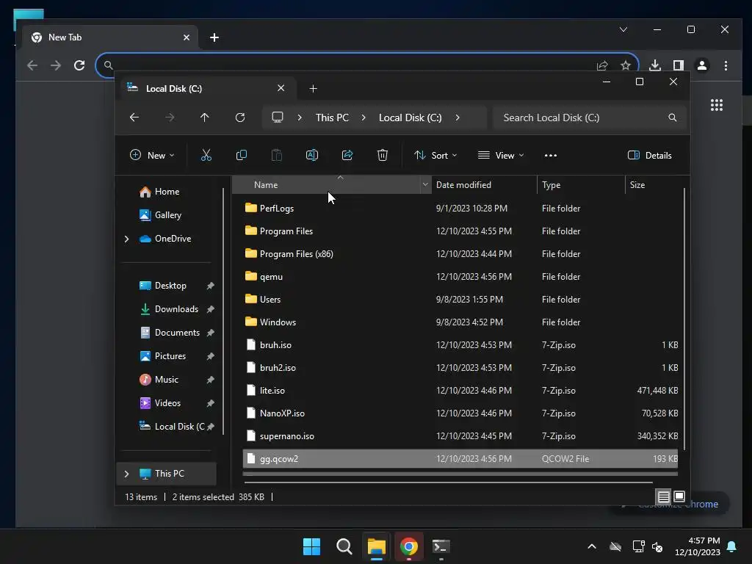Click the Copy icon in toolbar

point(241,155)
